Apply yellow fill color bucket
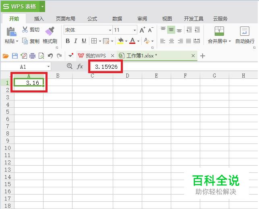Screen dimensions: 259x209 [x=120, y=41]
